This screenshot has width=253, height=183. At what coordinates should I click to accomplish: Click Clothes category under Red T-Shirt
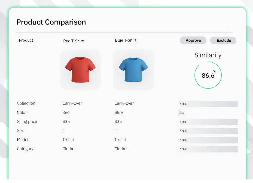pyautogui.click(x=69, y=149)
